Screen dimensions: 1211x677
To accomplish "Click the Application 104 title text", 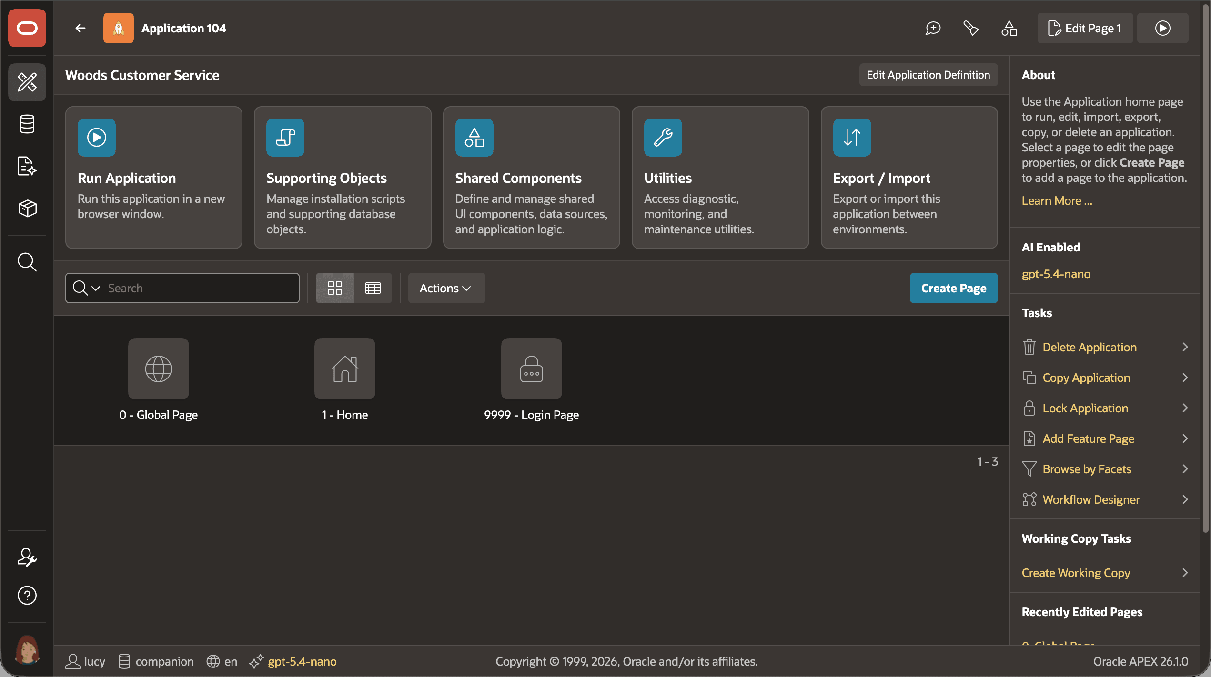I will [x=184, y=28].
